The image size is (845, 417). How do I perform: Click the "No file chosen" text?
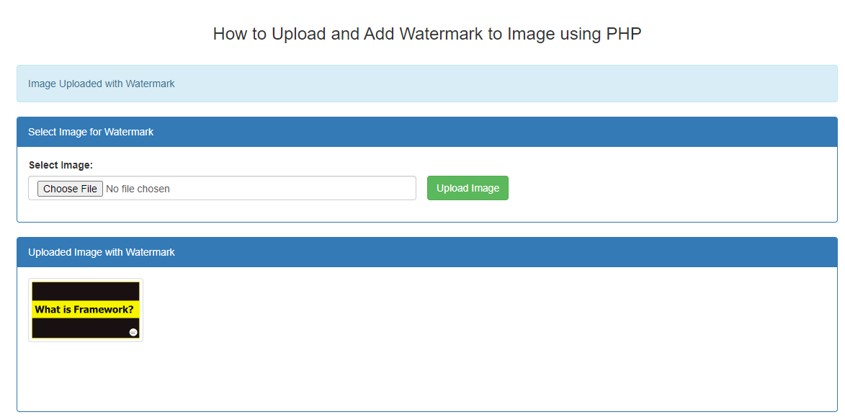[138, 189]
